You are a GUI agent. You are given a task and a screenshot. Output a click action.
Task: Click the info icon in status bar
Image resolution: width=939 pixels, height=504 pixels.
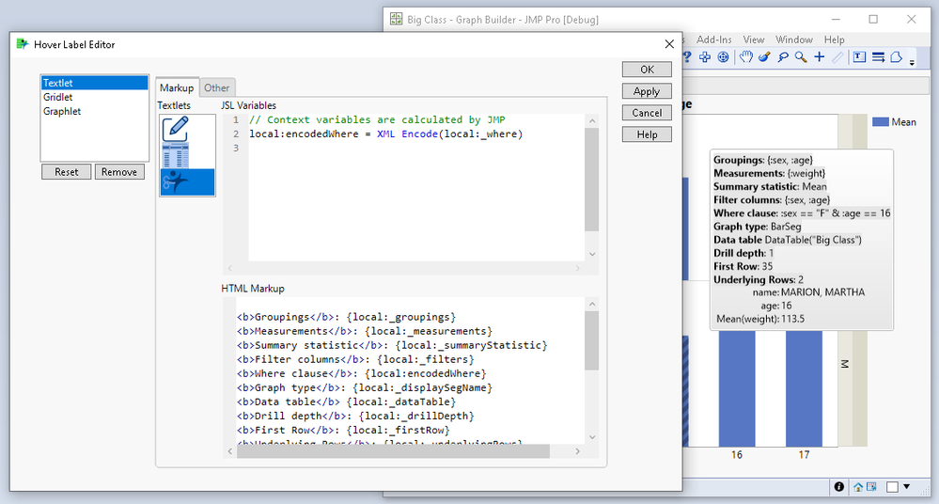coord(838,487)
